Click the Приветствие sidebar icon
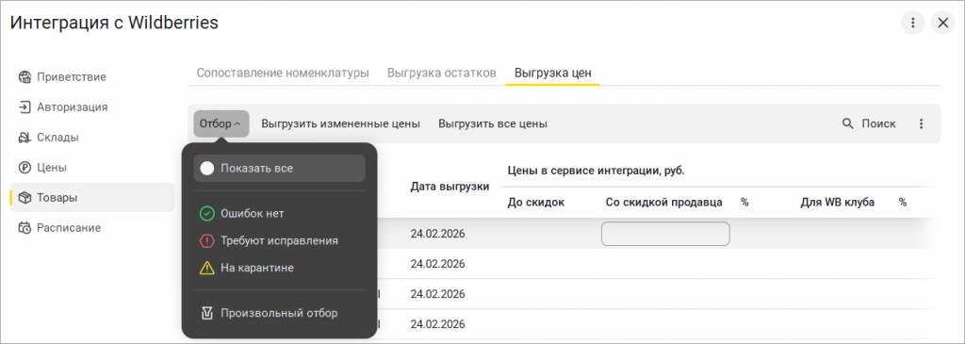This screenshot has width=965, height=344. click(x=25, y=77)
